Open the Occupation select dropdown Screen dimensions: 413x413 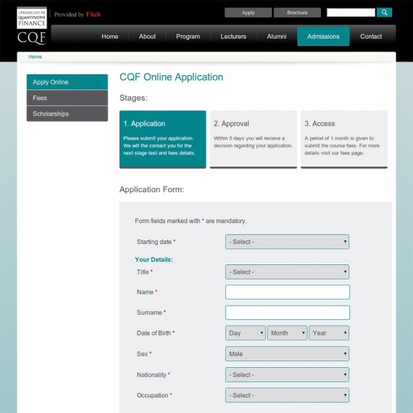click(287, 395)
